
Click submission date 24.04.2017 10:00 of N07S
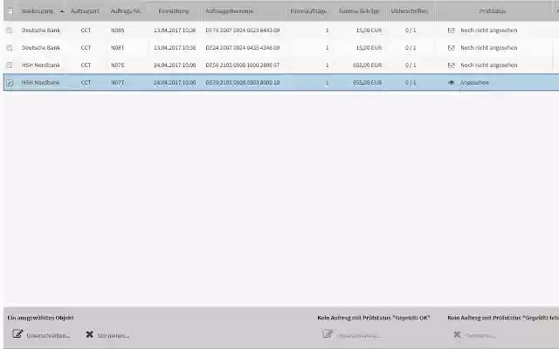(x=175, y=65)
